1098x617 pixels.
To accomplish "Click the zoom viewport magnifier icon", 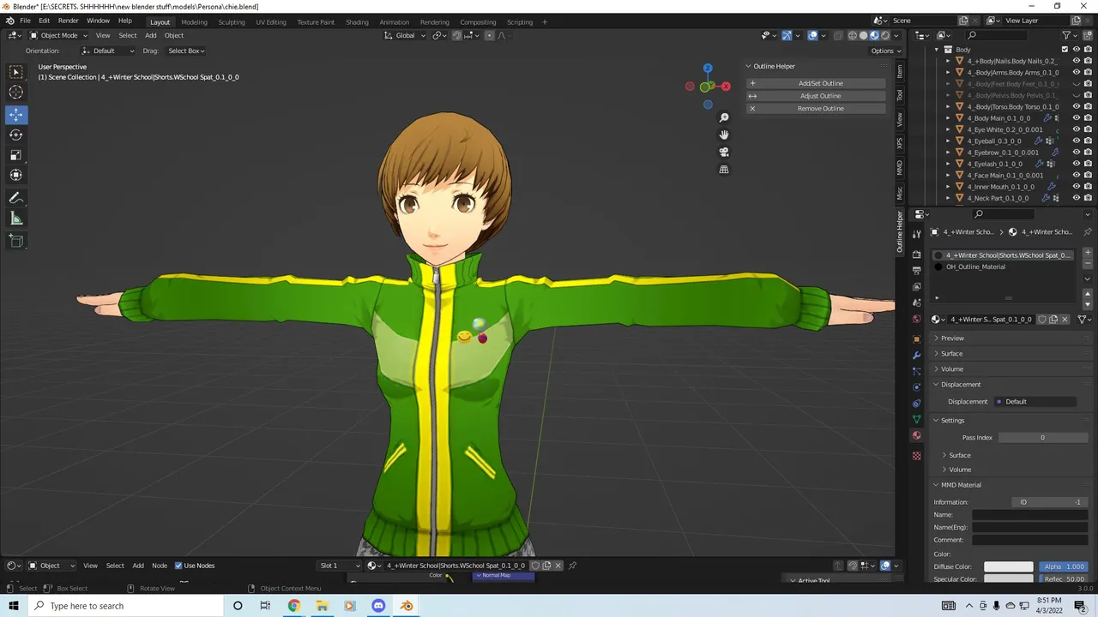I will pyautogui.click(x=724, y=117).
